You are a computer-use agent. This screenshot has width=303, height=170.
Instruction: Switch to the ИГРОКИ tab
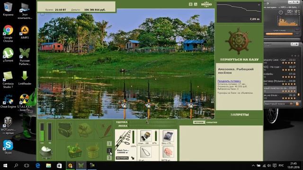[199, 122]
